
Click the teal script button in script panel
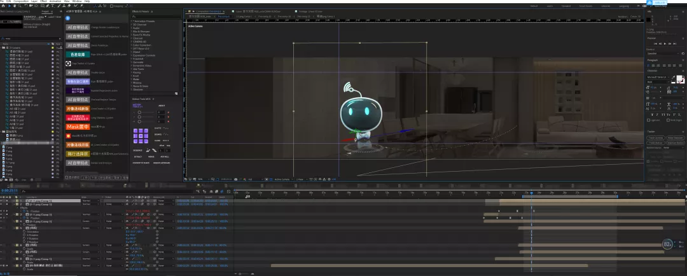[x=78, y=54]
